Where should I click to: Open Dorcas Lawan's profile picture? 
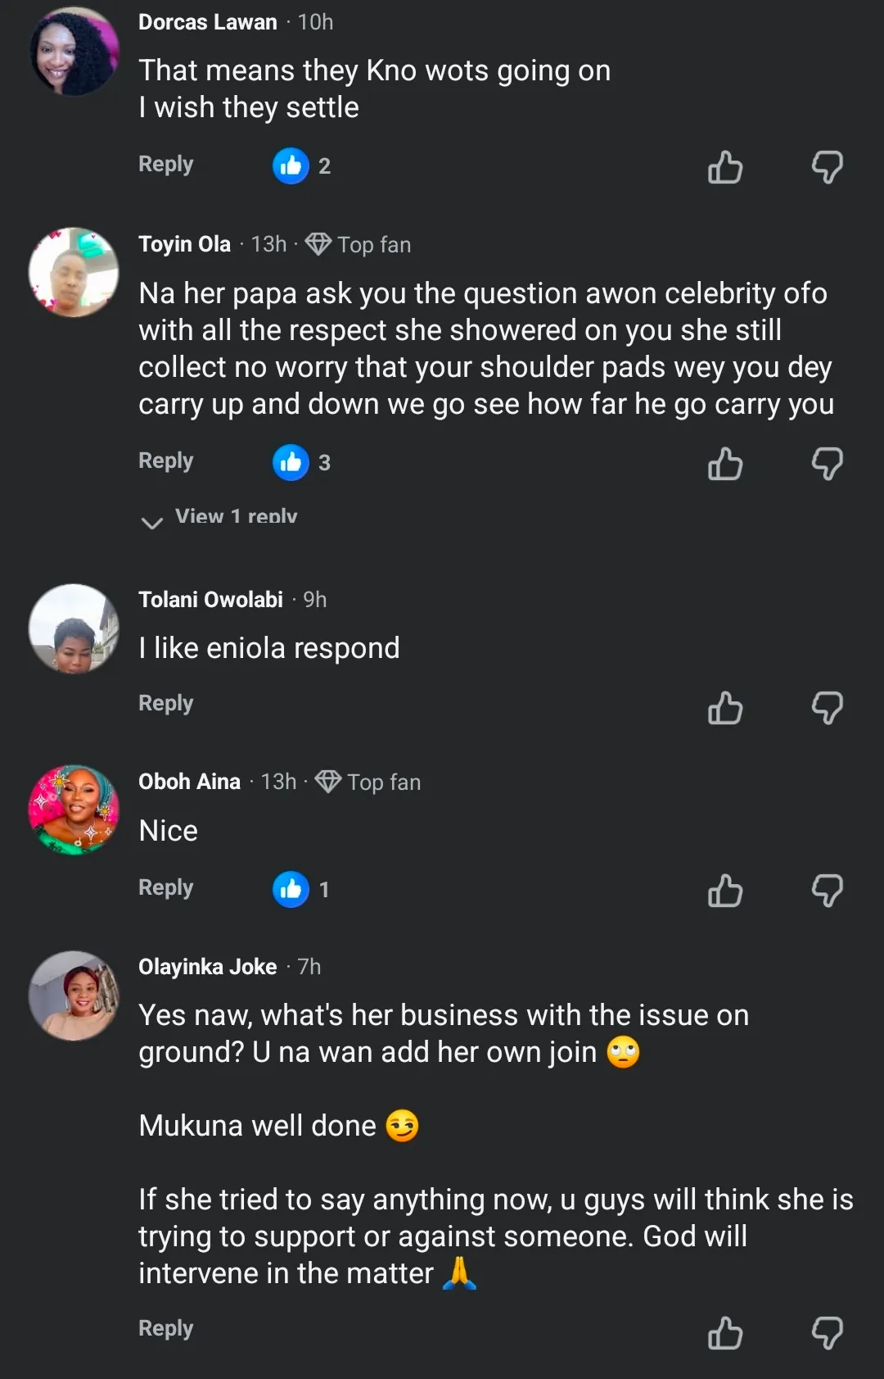(x=74, y=52)
